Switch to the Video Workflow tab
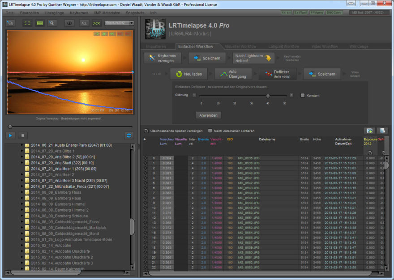This screenshot has height=280, width=394. (325, 47)
